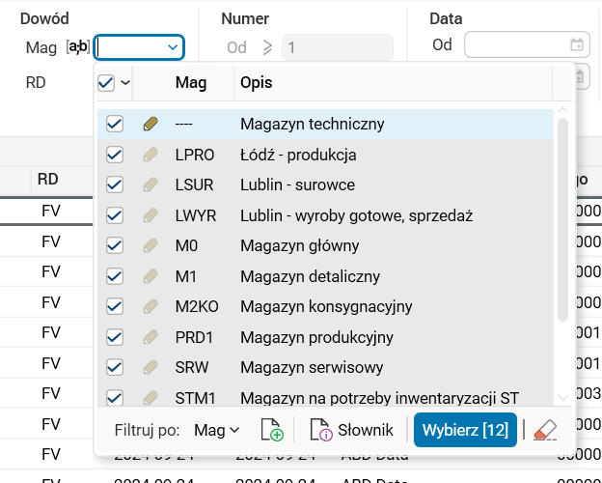Sort by the Opis column header
Viewport: 602px width, 483px height.
pos(256,83)
